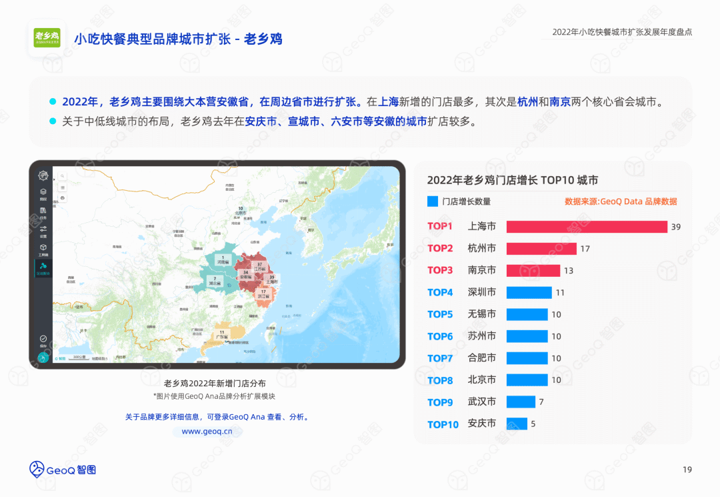The width and height of the screenshot is (720, 497).
Task: Click the caption 老乡鸡2022年新增门店分布
Action: [x=215, y=383]
